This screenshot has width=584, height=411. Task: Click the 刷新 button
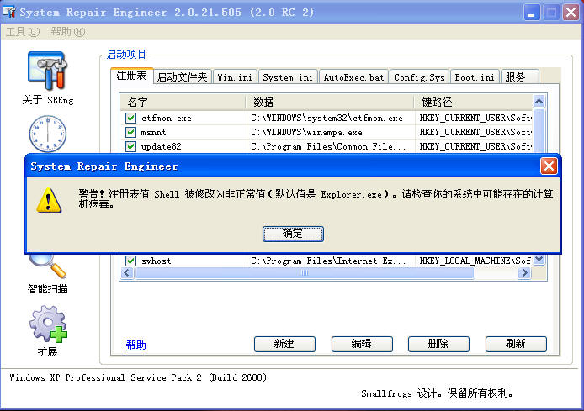(516, 344)
